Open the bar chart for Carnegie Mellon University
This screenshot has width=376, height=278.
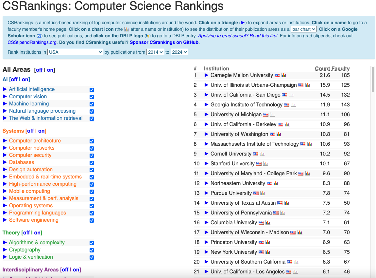point(283,76)
